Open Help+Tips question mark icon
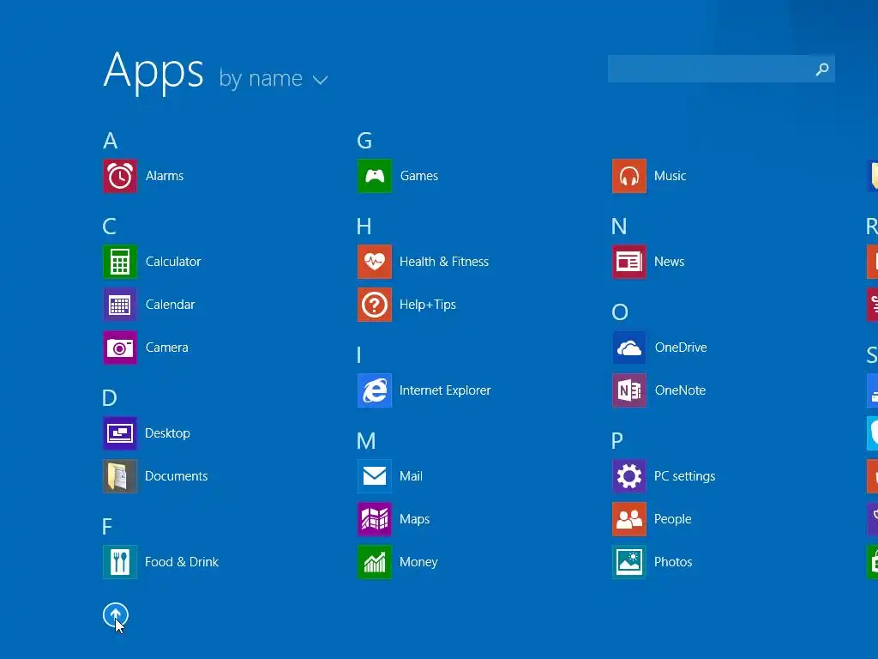This screenshot has height=659, width=878. click(375, 305)
